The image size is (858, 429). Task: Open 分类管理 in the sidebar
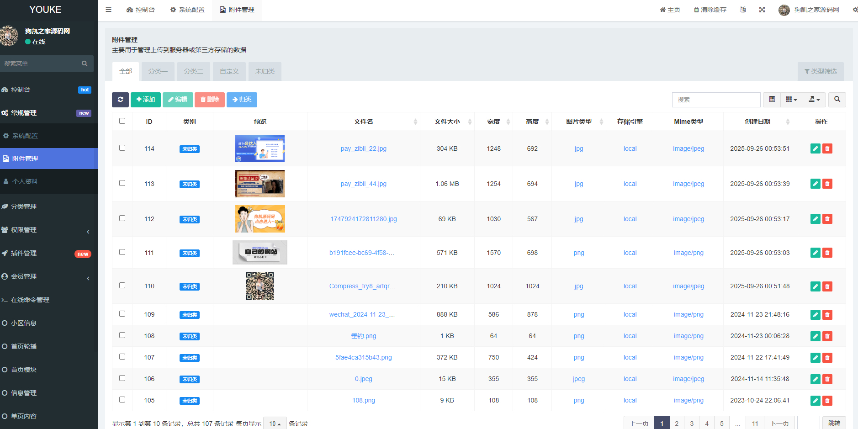pos(24,207)
